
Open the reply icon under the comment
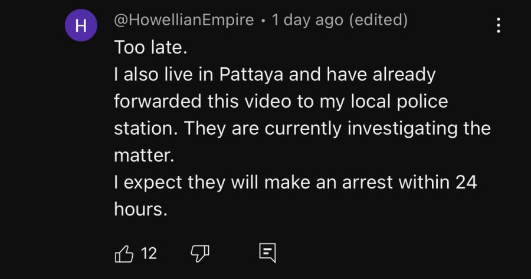[x=267, y=253]
